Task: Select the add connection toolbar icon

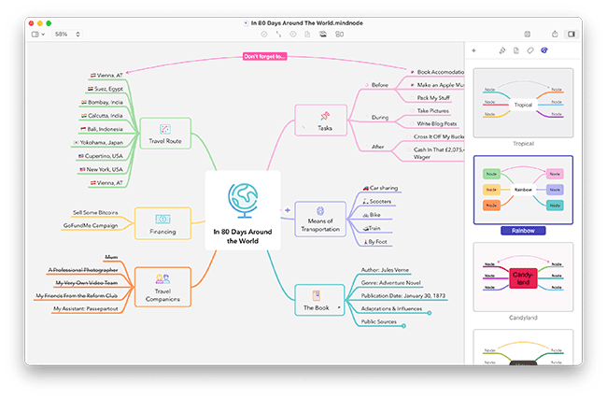Action: (278, 34)
